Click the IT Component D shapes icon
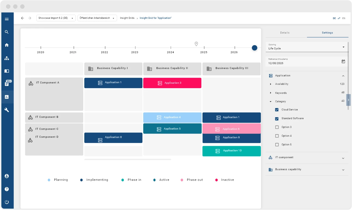This screenshot has height=210, width=352. click(x=30, y=140)
